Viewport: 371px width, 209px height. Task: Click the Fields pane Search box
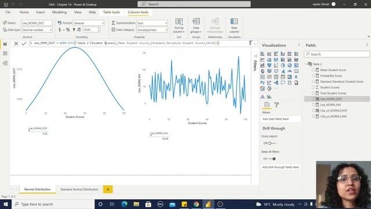point(337,54)
